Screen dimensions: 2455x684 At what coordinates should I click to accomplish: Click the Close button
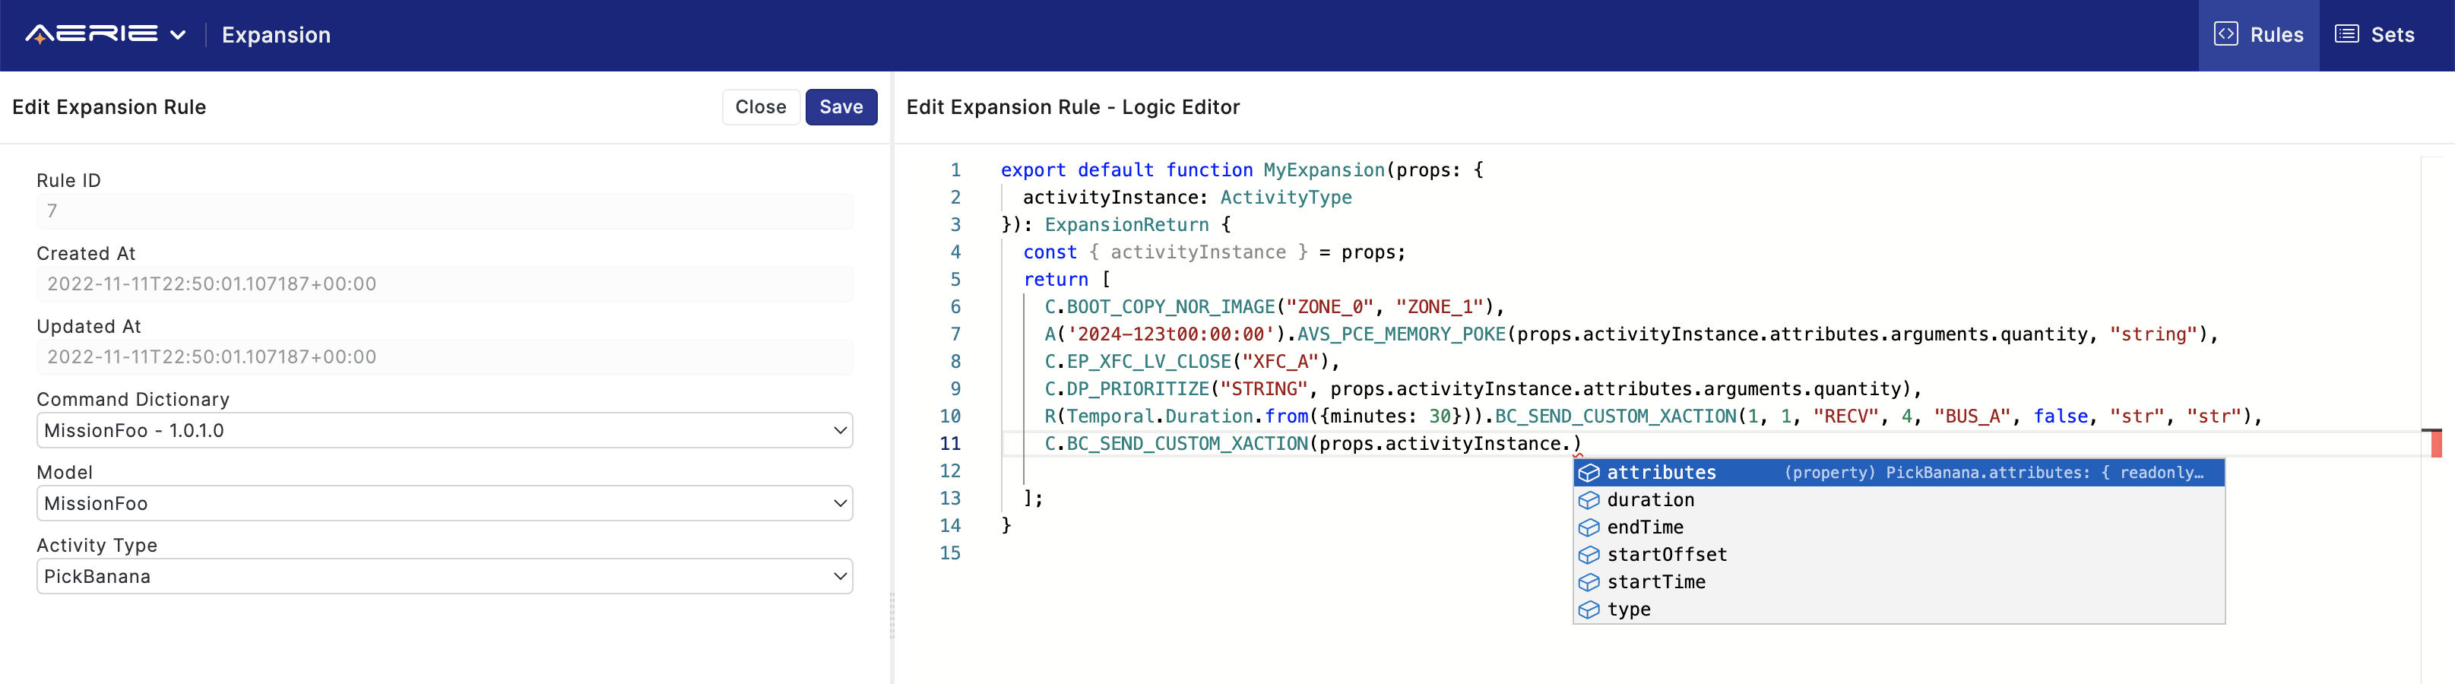click(761, 106)
